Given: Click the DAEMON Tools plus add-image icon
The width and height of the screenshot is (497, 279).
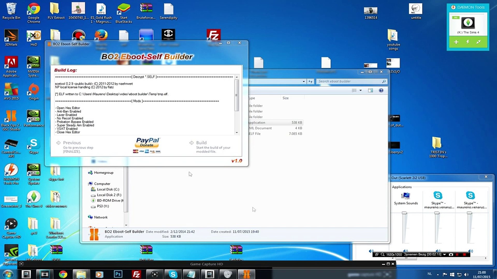Looking at the screenshot, I should click(456, 42).
